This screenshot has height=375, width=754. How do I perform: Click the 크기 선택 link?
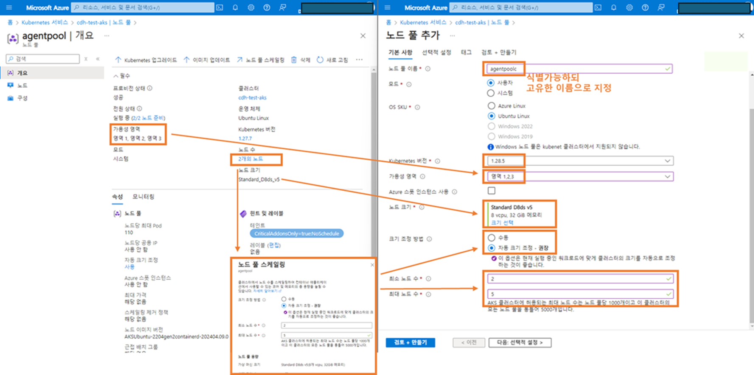tap(502, 222)
